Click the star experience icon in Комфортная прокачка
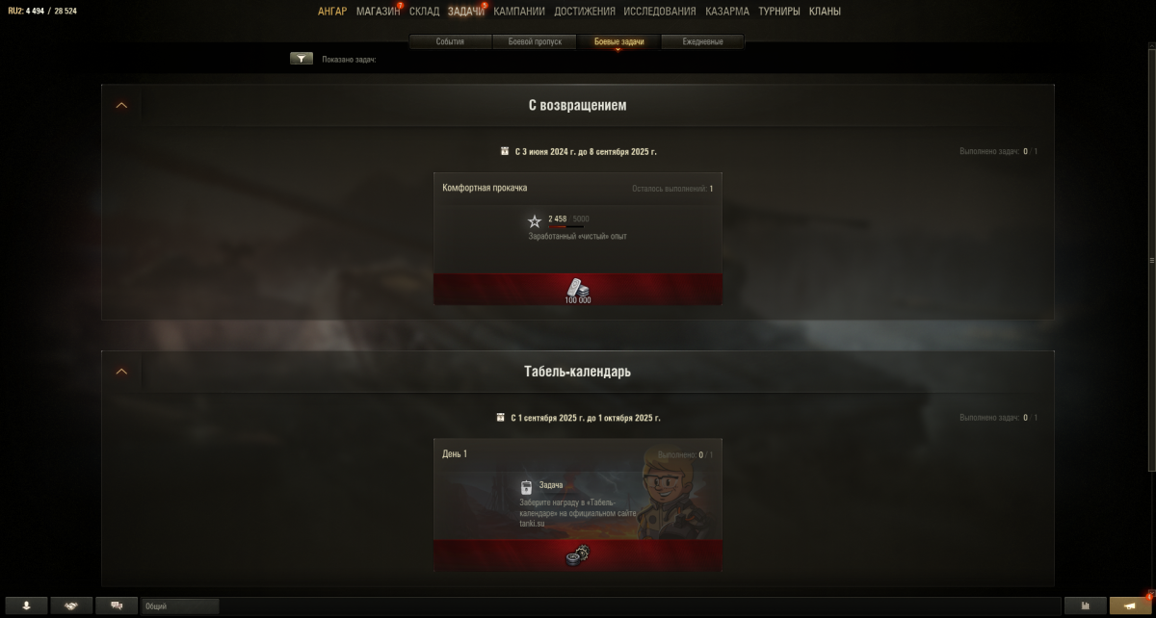 535,221
